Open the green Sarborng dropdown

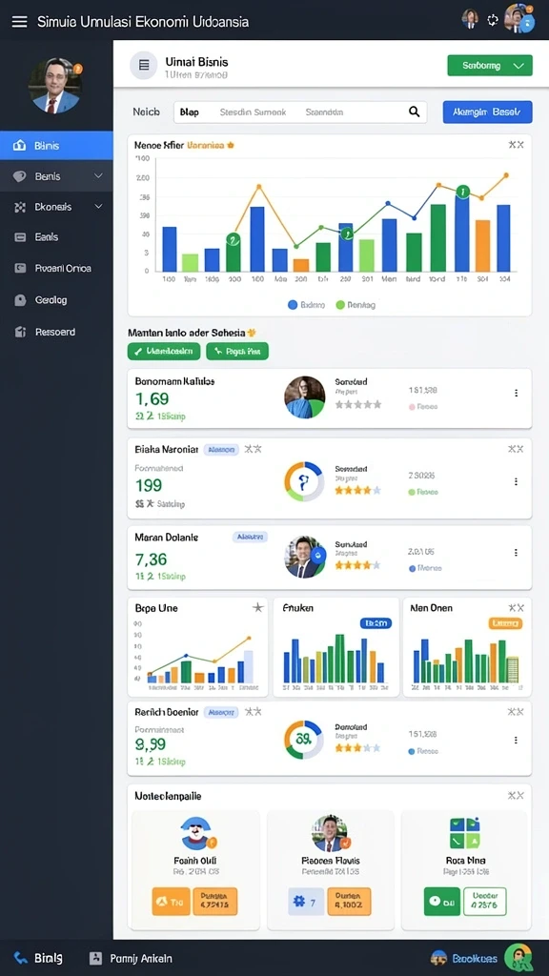point(490,66)
